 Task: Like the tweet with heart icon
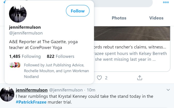coord(99,78)
